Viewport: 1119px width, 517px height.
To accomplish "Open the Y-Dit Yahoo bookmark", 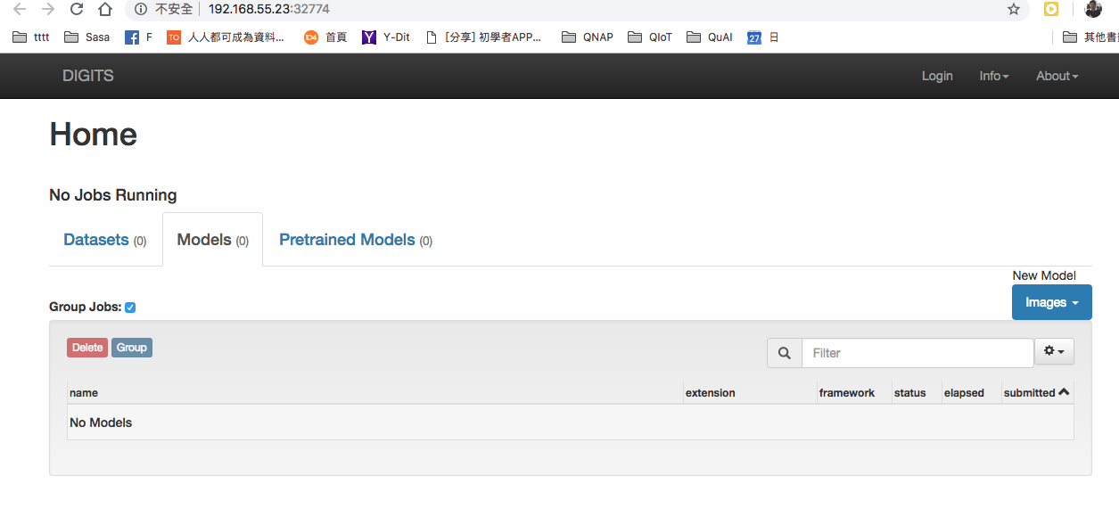I will pyautogui.click(x=386, y=37).
